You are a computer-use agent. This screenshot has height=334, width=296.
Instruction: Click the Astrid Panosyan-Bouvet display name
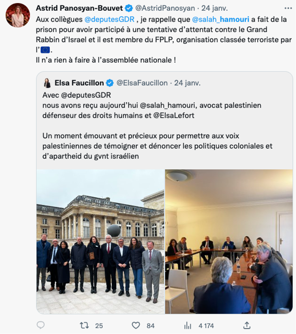coord(79,8)
